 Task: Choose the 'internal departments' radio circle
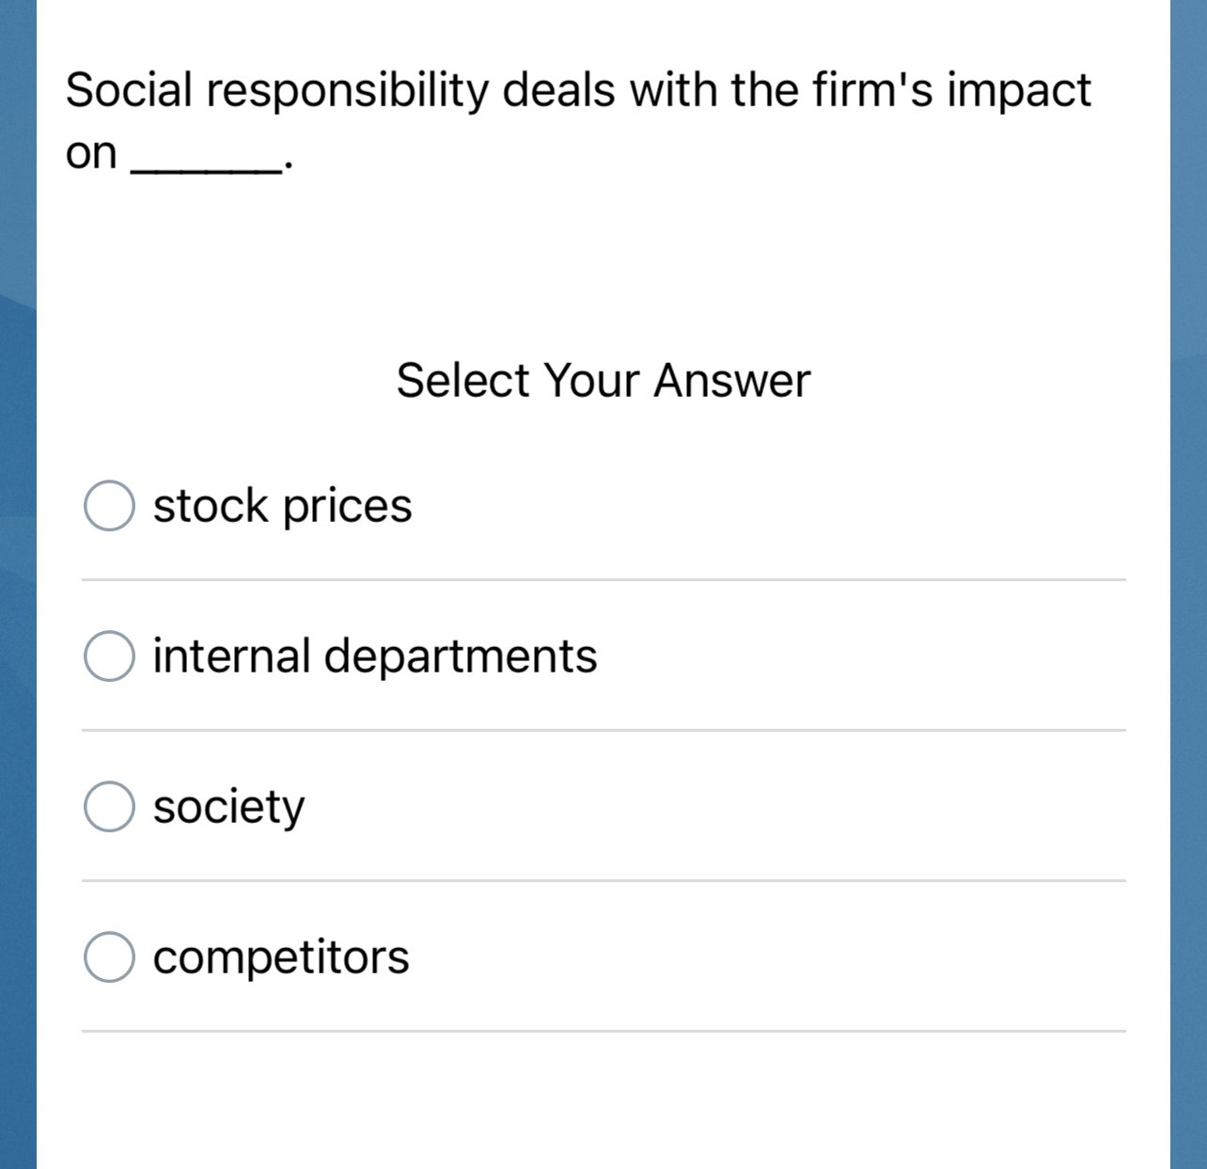(x=109, y=656)
